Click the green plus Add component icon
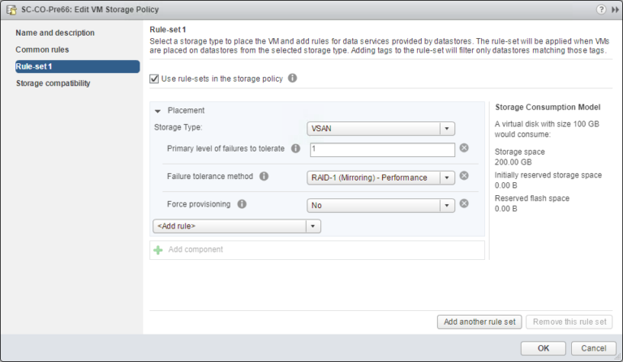 pyautogui.click(x=158, y=249)
